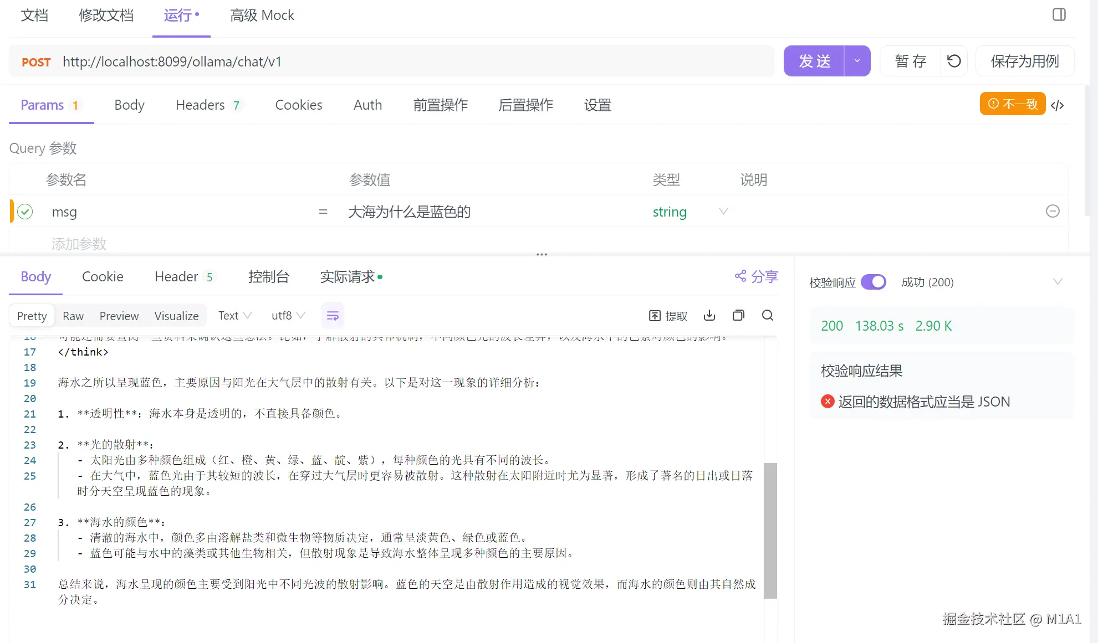This screenshot has height=643, width=1098.
Task: Uncheck the msg parameter checkbox
Action: 25,212
